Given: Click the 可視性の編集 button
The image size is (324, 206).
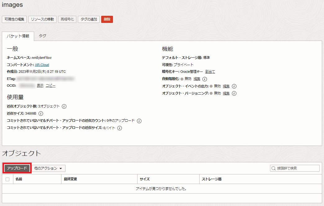Looking at the screenshot, I should 14,19.
